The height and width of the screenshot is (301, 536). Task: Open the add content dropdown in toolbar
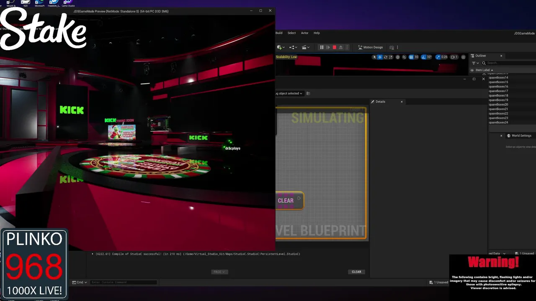281,47
